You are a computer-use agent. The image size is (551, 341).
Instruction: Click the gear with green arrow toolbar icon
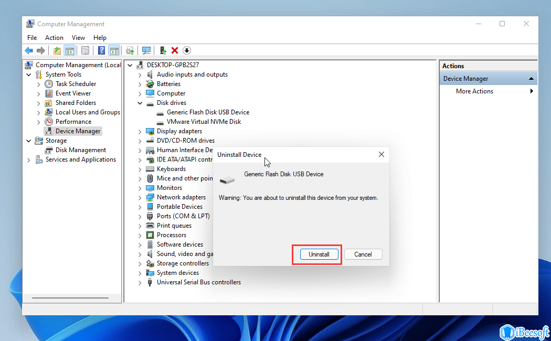tap(130, 50)
